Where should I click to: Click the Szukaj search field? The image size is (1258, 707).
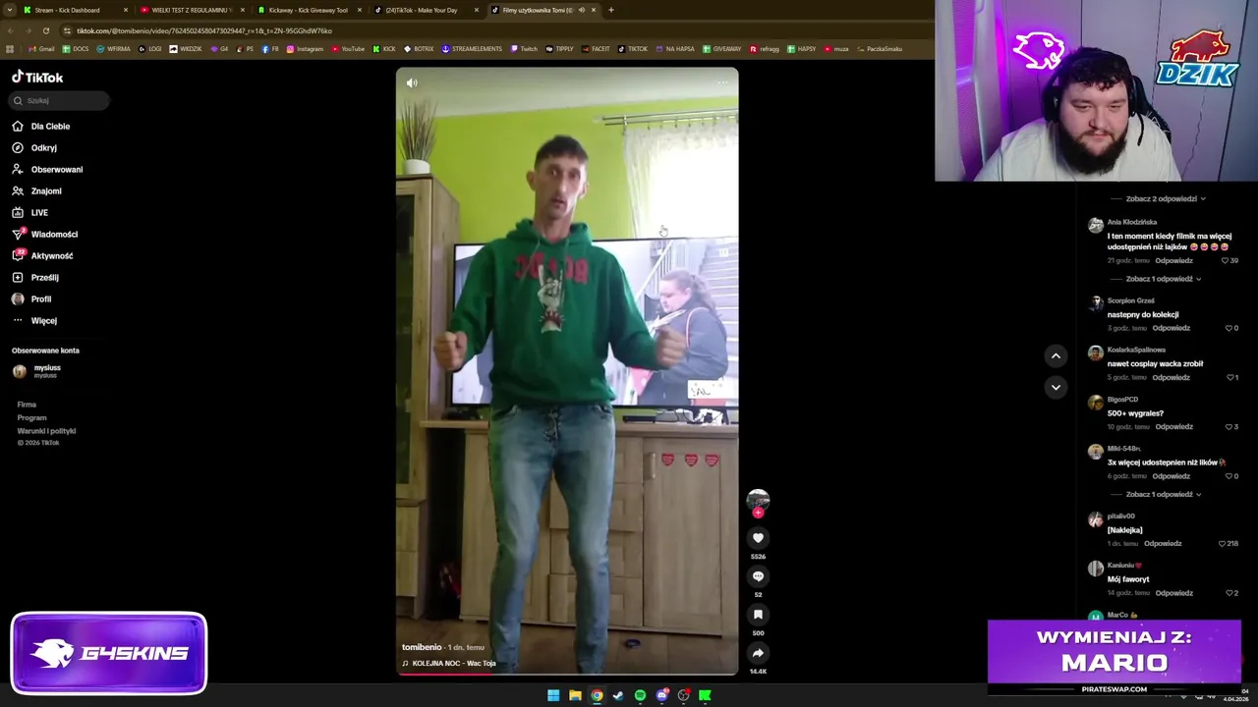[59, 100]
